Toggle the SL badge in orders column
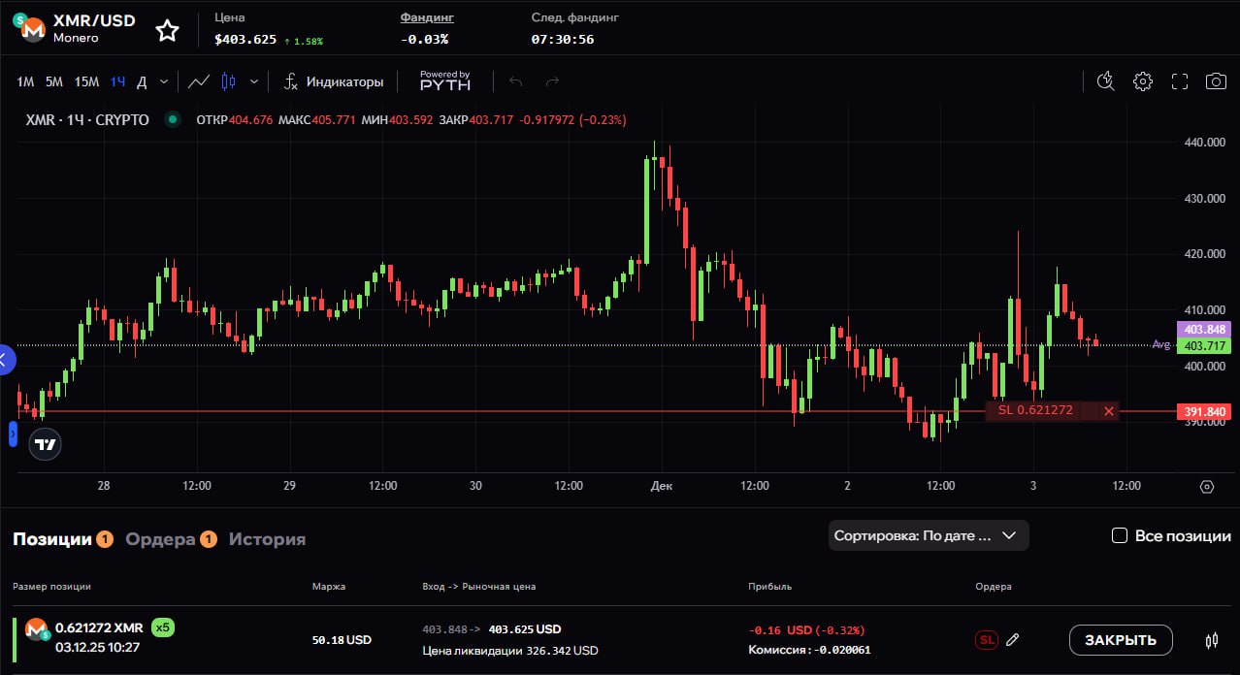The height and width of the screenshot is (675, 1240). coord(986,640)
